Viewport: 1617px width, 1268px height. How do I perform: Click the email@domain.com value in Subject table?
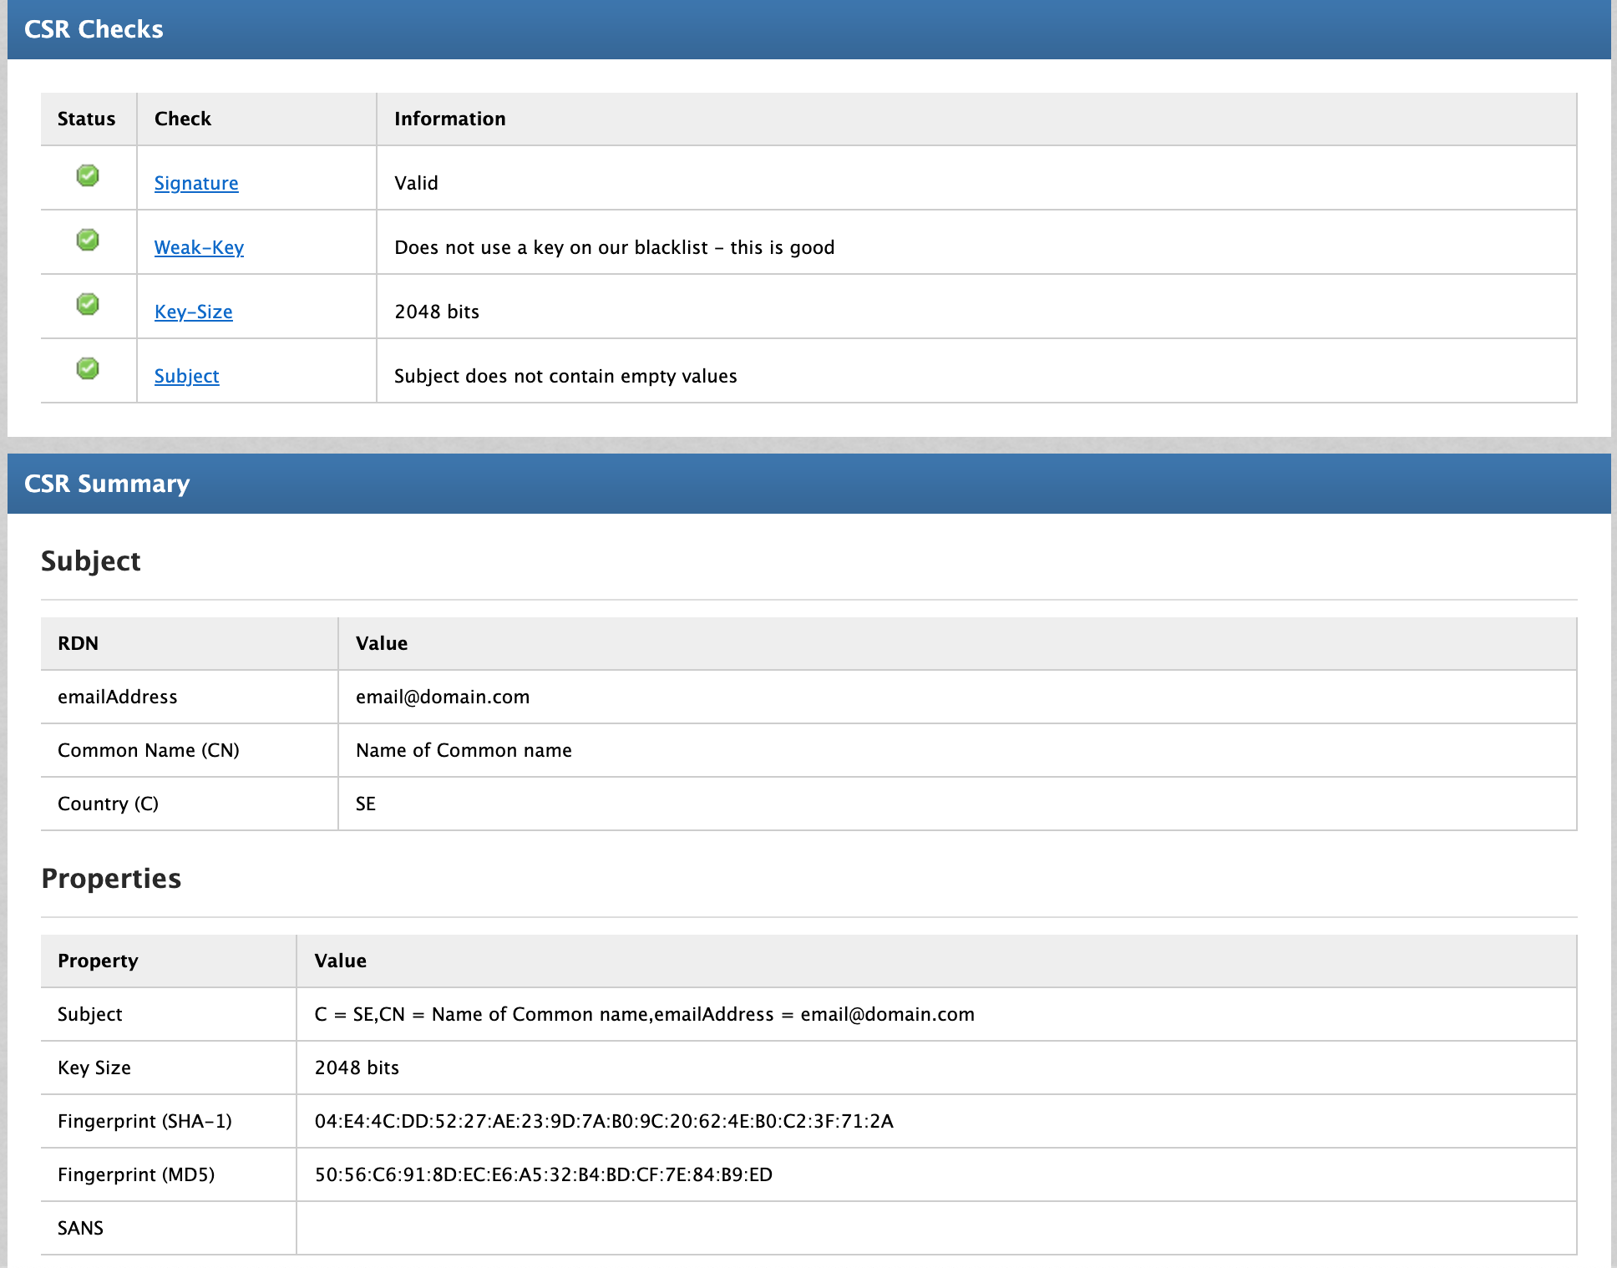pos(442,697)
